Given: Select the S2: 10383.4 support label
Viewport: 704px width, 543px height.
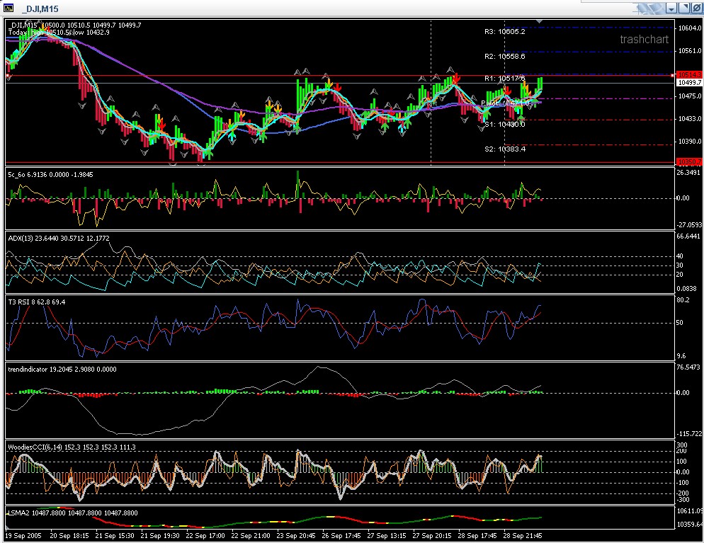Looking at the screenshot, I should (x=504, y=149).
